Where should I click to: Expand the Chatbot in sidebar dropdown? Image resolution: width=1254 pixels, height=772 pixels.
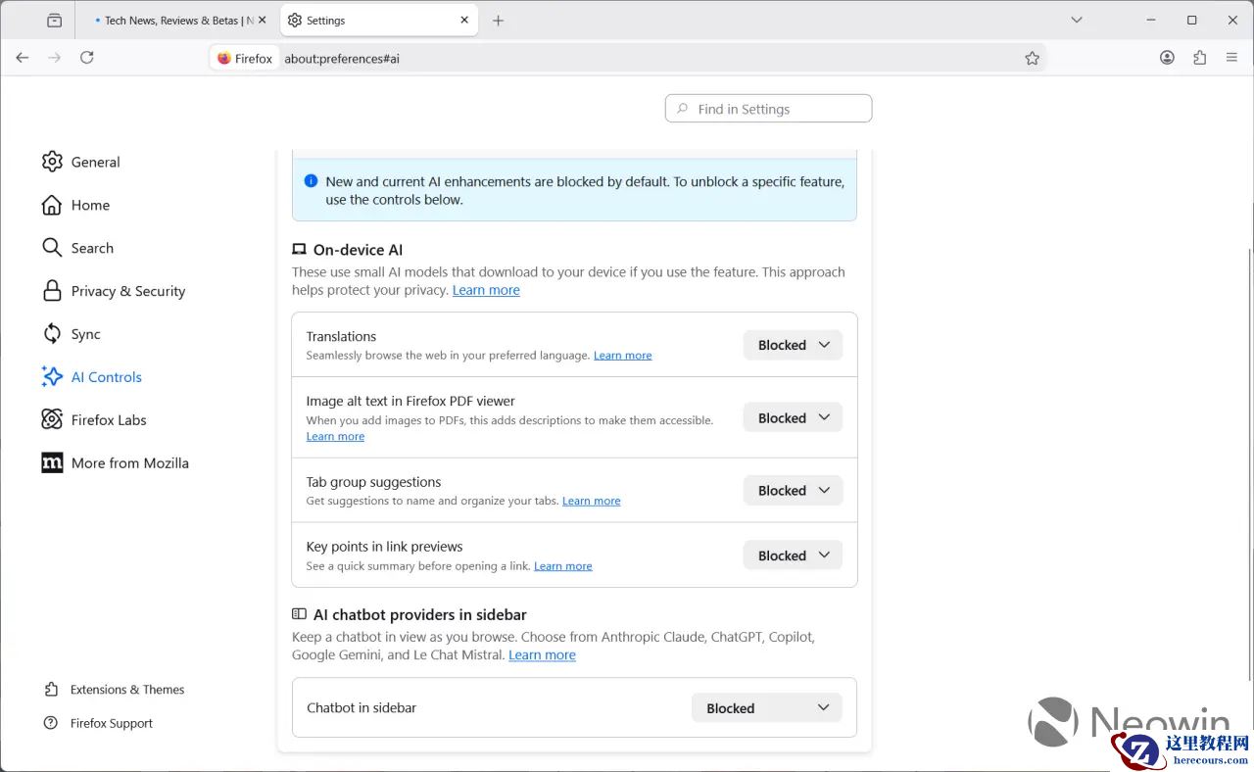(766, 707)
